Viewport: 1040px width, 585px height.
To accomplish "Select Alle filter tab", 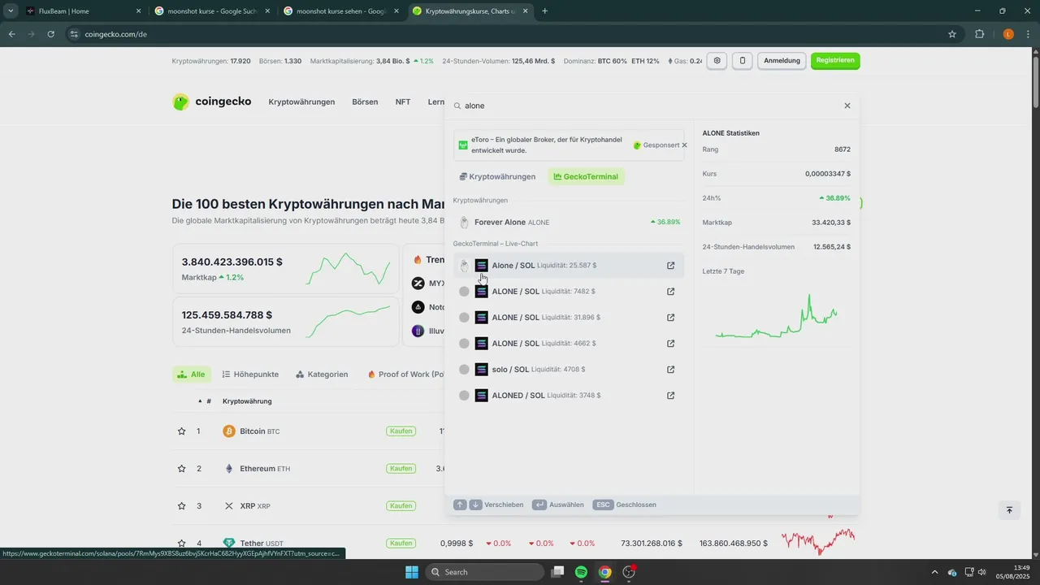I will click(192, 375).
